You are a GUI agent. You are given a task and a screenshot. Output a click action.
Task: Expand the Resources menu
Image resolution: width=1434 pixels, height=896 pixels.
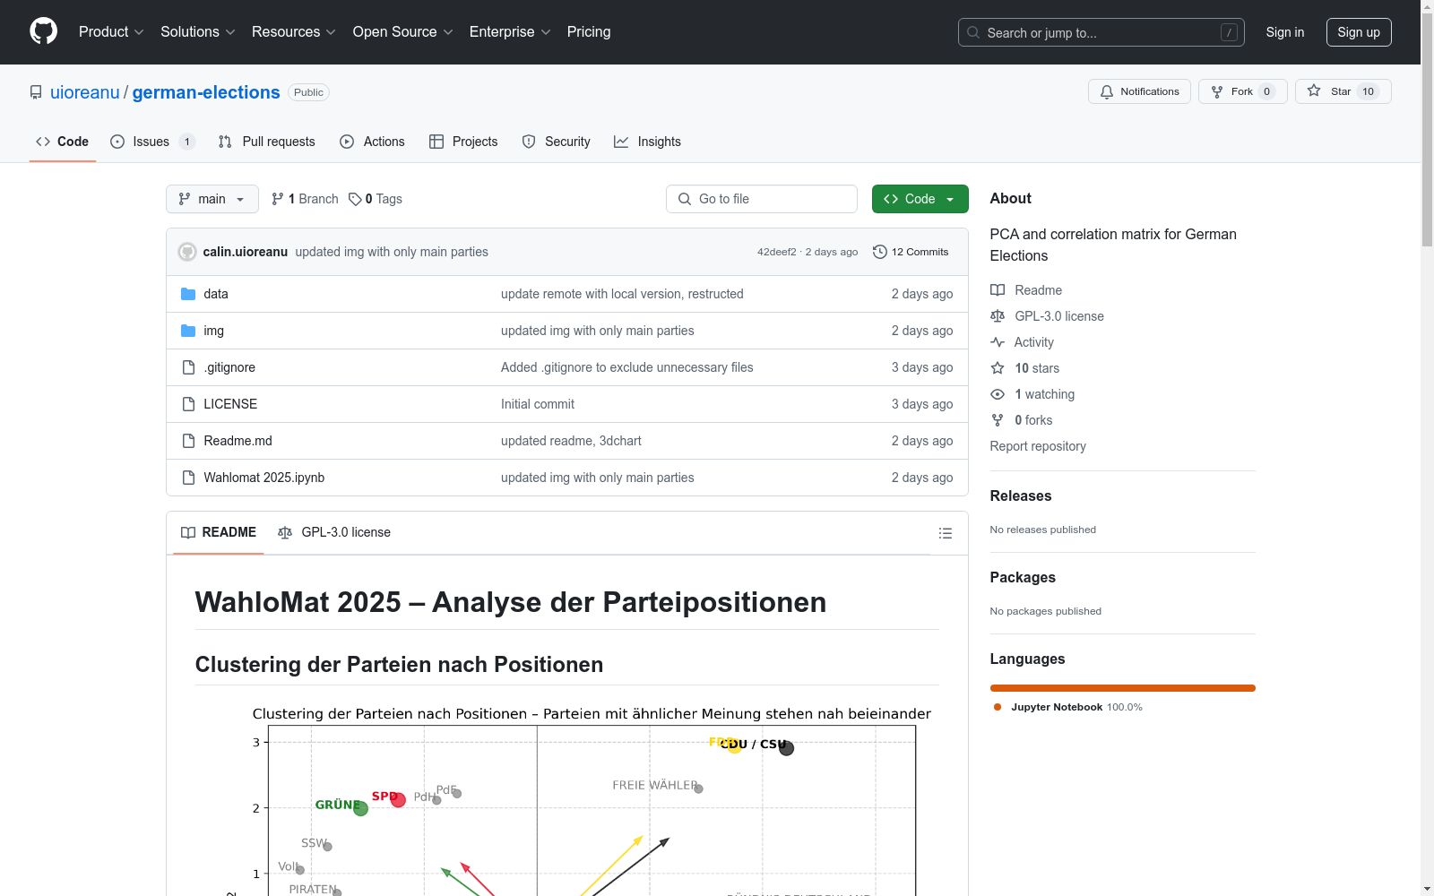point(294,32)
